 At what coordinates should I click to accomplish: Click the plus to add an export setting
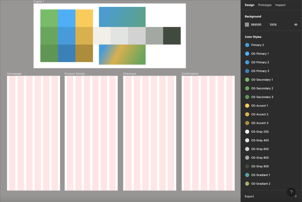tap(296, 196)
